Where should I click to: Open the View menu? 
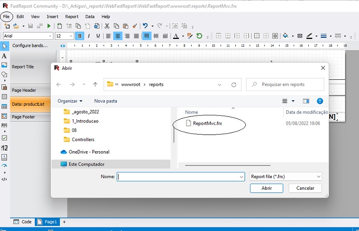pyautogui.click(x=35, y=16)
